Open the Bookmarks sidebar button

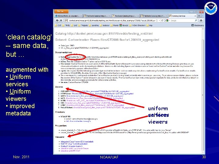tap(198, 26)
